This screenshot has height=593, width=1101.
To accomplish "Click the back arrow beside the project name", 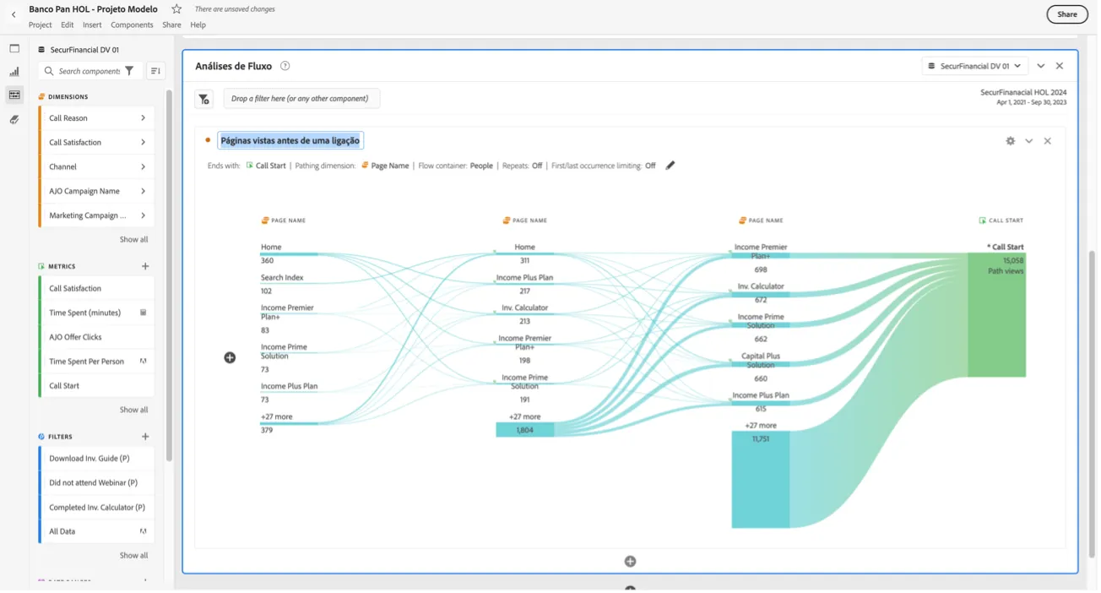I will [x=14, y=14].
